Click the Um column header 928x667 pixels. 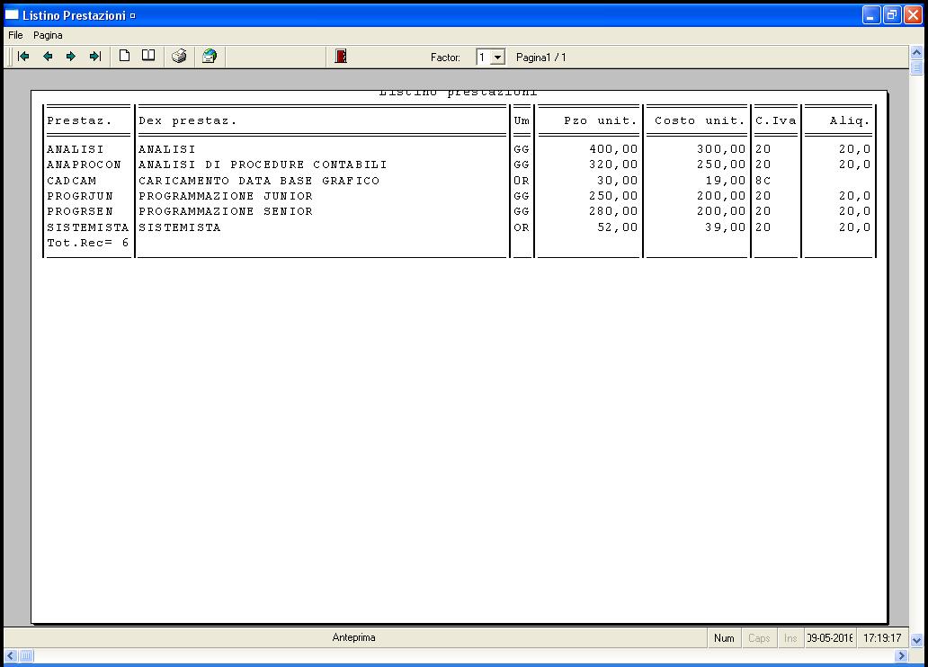[522, 120]
